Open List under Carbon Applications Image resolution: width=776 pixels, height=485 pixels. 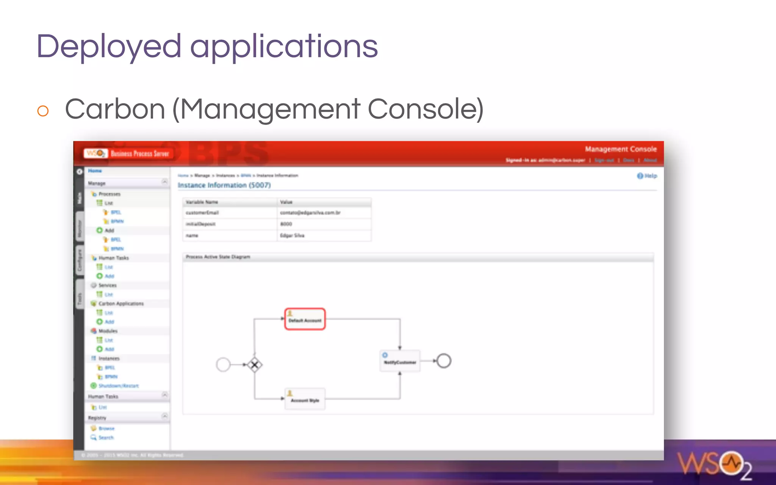[109, 313]
